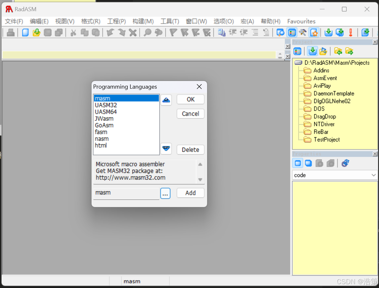Click the Delete button in dialog
379x288 pixels.
pos(190,149)
